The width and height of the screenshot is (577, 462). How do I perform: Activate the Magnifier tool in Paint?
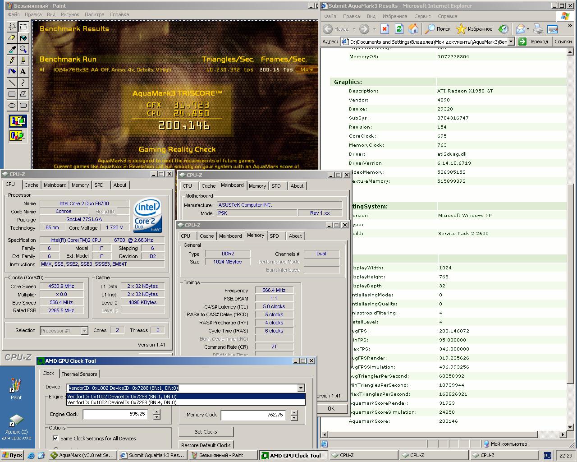pos(23,49)
